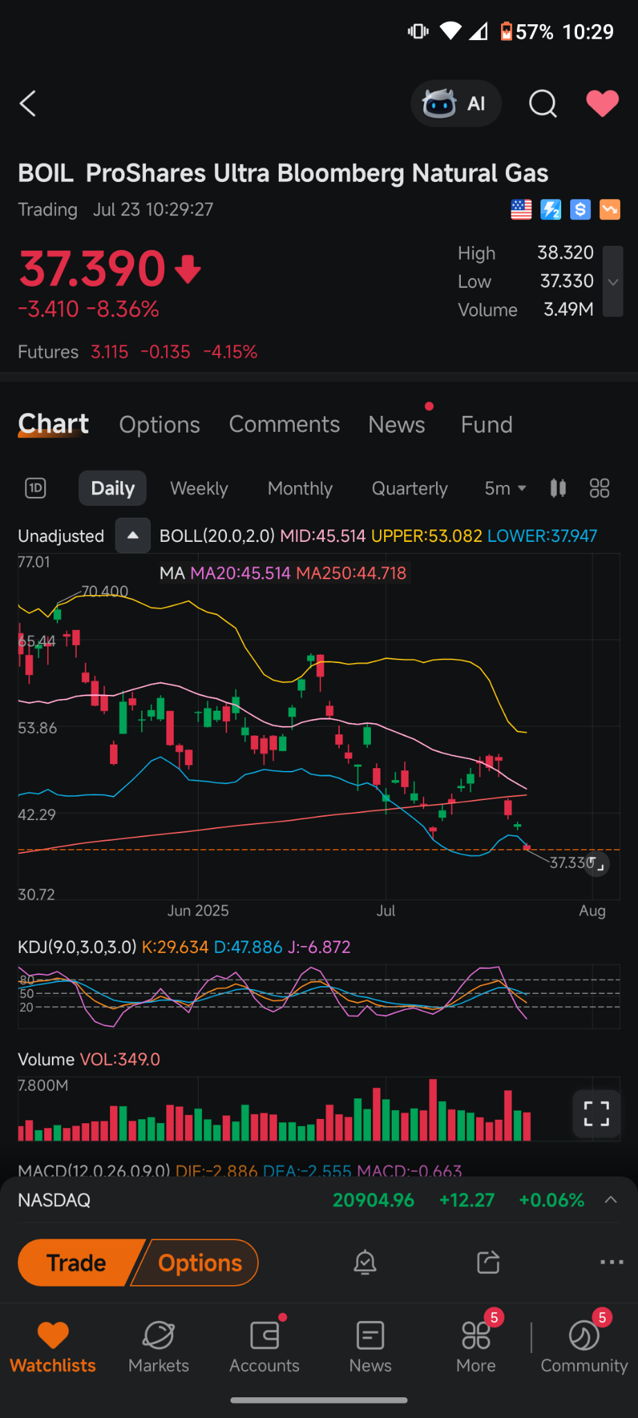Open the Community navigation tab
The image size is (638, 1418).
click(584, 1347)
